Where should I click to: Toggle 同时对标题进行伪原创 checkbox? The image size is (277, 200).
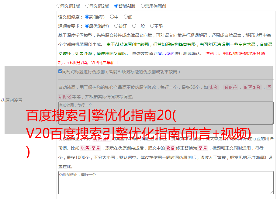pos(60,71)
